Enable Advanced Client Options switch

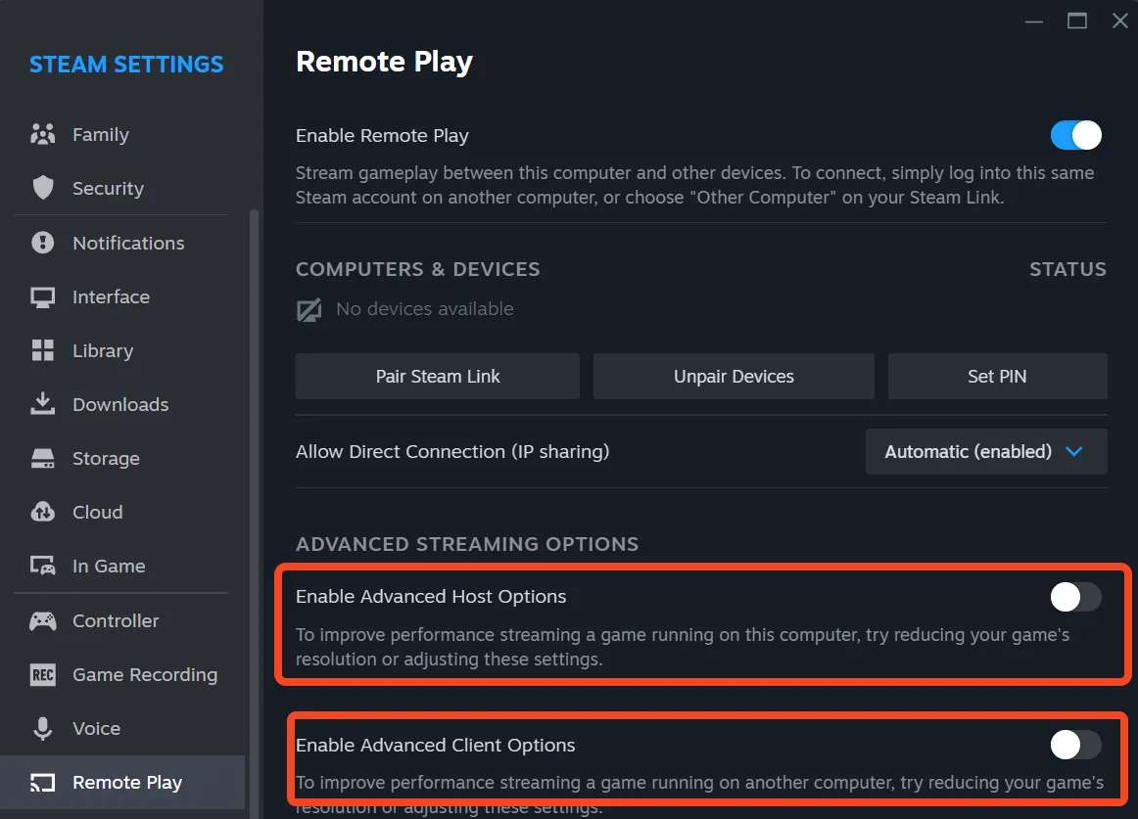[x=1074, y=745]
